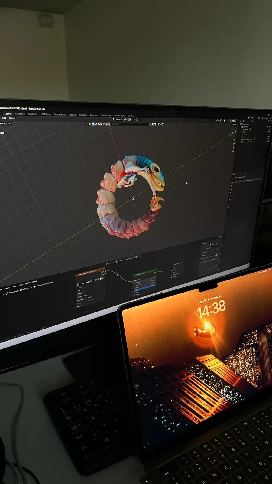Viewport: 272px width, 484px height.
Task: Select the Camera object in the outliner
Action: [x=246, y=129]
